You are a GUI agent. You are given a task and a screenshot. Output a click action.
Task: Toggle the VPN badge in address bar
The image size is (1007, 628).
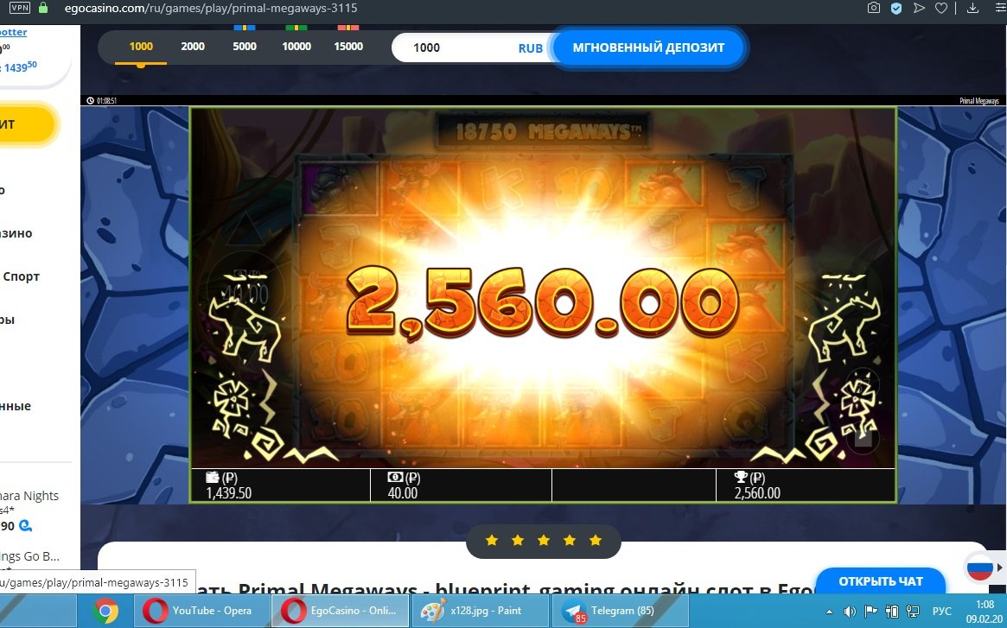point(19,8)
